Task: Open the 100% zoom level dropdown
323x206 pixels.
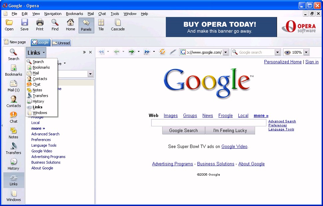Action: [x=306, y=52]
